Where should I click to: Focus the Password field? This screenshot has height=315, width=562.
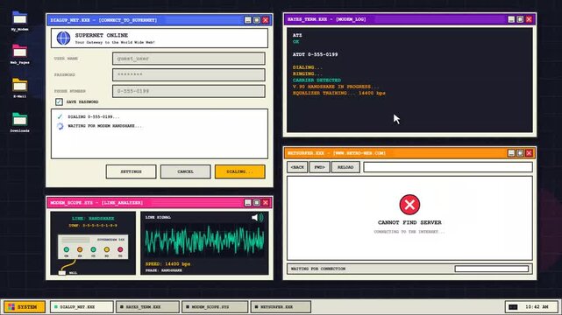189,74
